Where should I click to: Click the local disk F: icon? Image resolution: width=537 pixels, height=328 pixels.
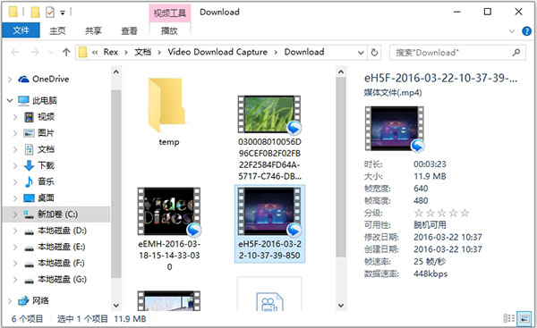tap(30, 265)
